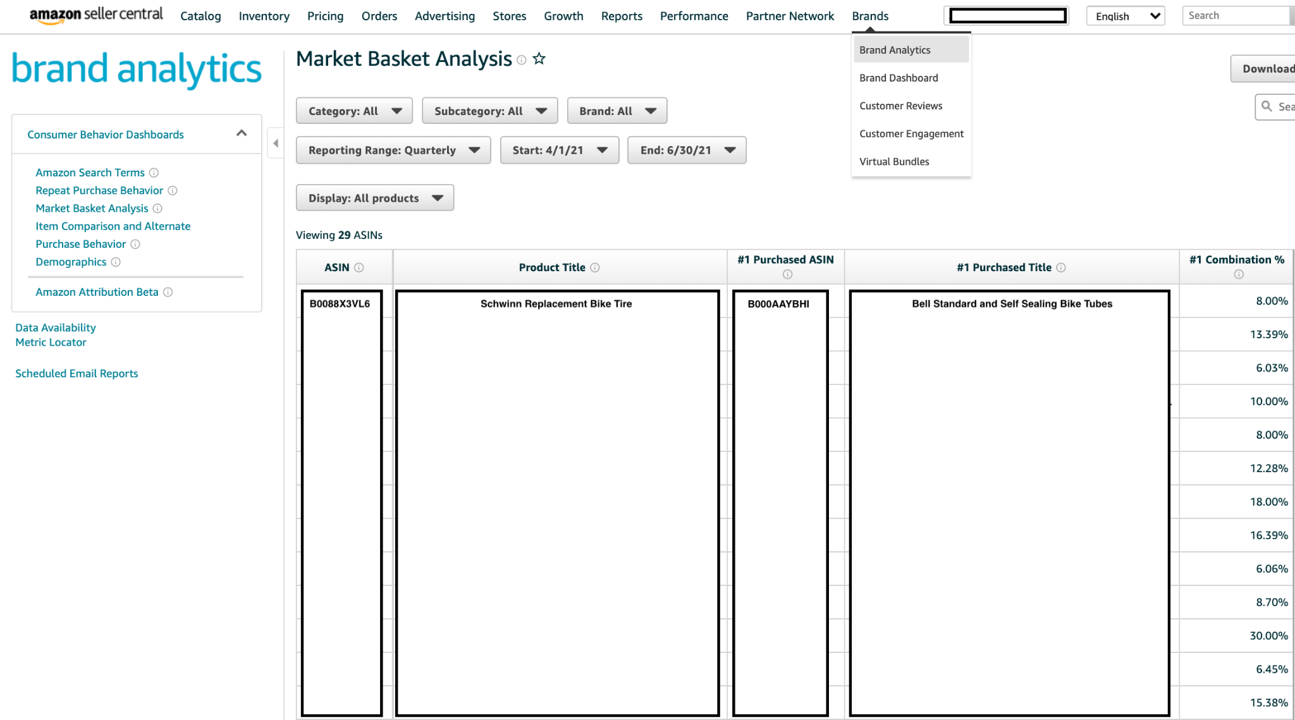
Task: Open Reporting Range: Quarterly dropdown
Action: point(393,150)
